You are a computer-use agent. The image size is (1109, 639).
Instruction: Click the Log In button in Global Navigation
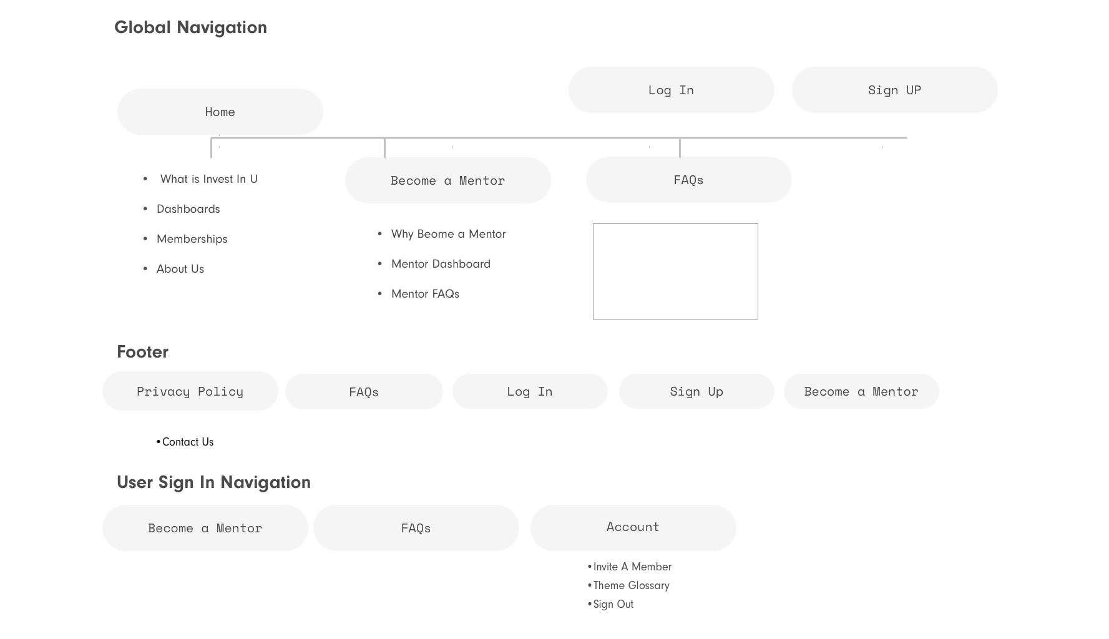point(671,90)
